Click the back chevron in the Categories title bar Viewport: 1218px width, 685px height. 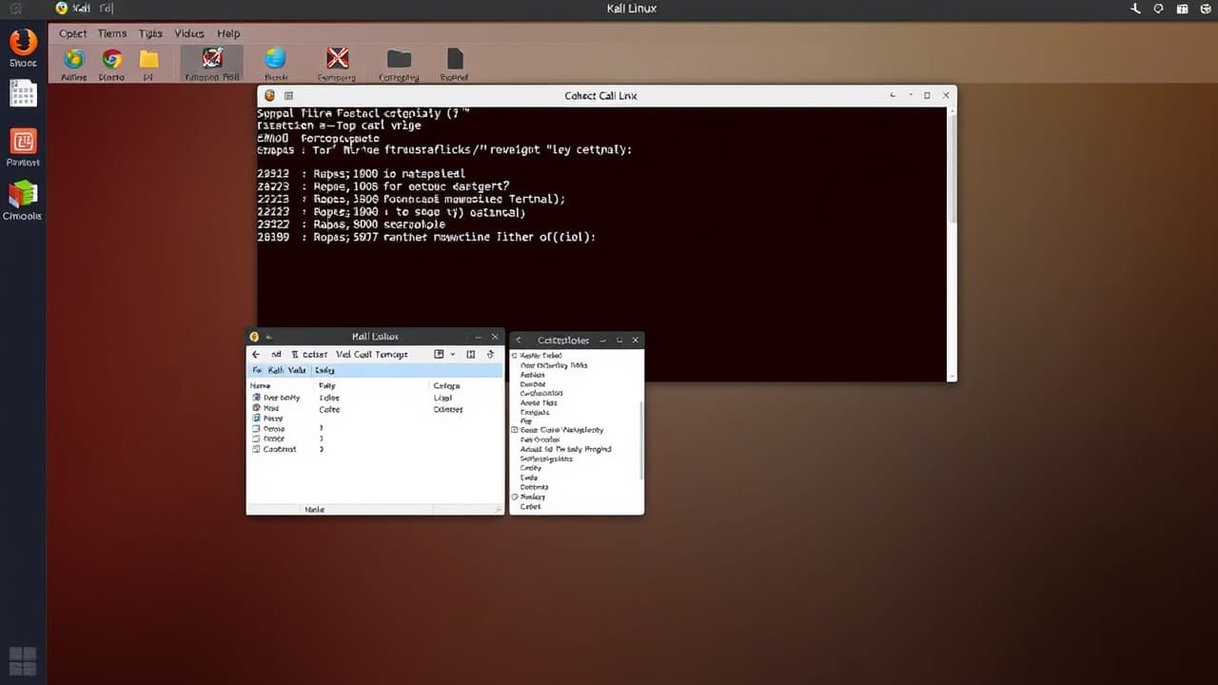coord(519,340)
